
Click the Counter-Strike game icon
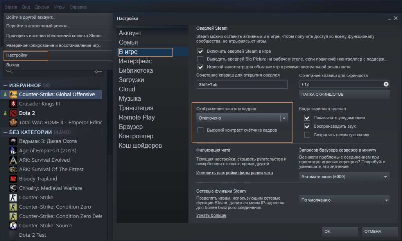click(13, 198)
